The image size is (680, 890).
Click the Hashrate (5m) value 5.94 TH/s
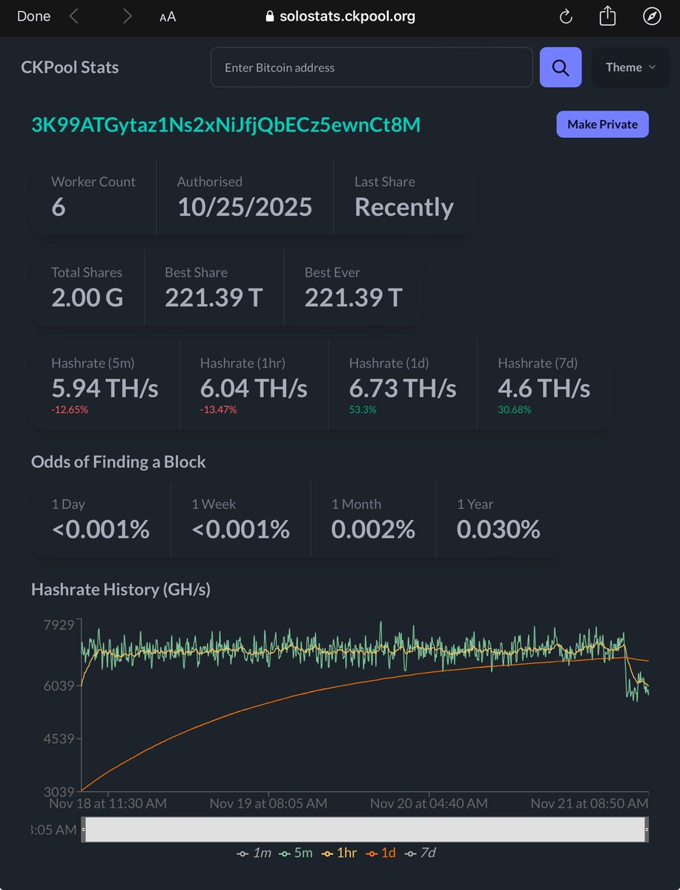point(105,389)
